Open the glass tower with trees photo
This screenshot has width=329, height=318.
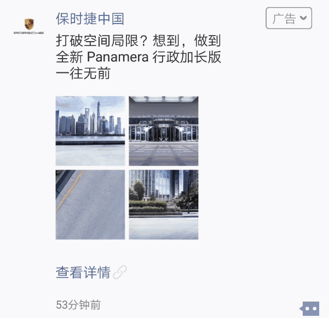(x=164, y=205)
